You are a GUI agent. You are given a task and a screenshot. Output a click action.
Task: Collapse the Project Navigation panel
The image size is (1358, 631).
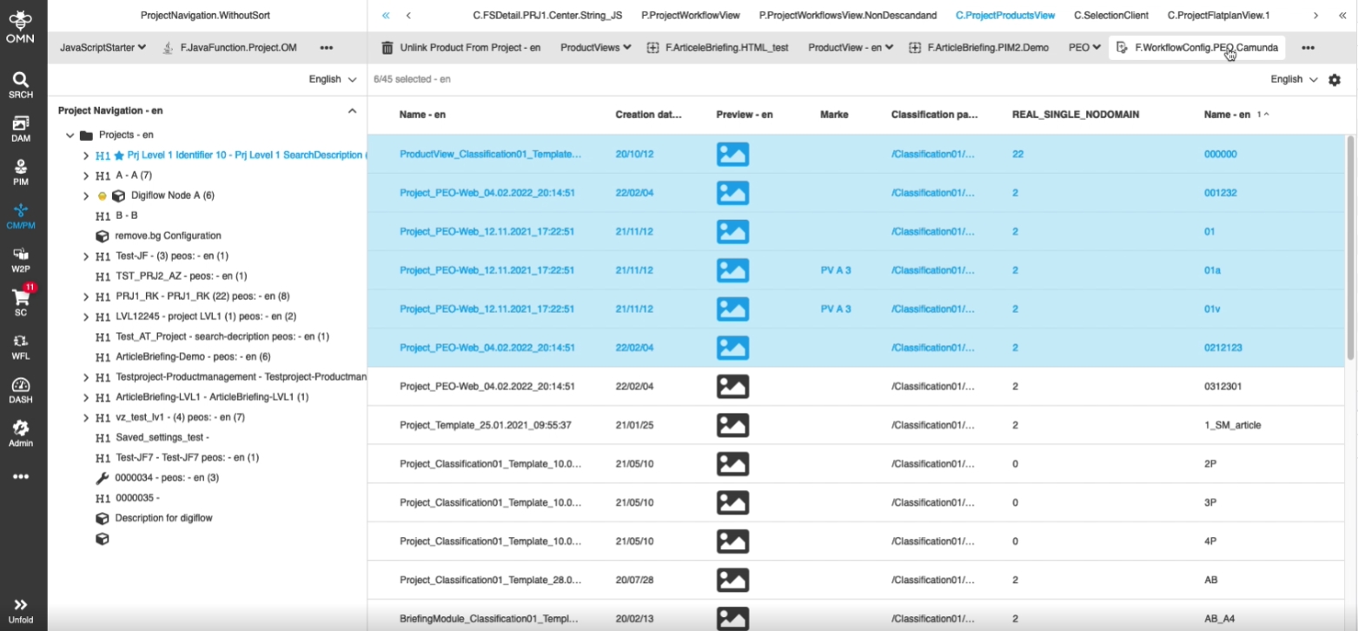[x=352, y=111]
